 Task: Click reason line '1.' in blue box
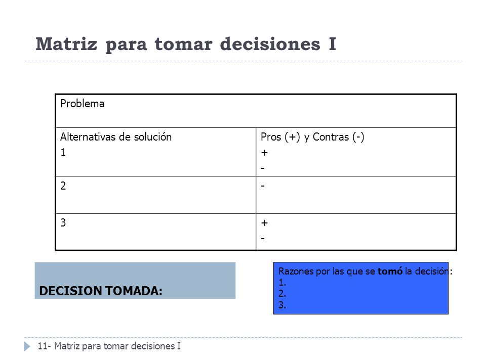click(282, 283)
